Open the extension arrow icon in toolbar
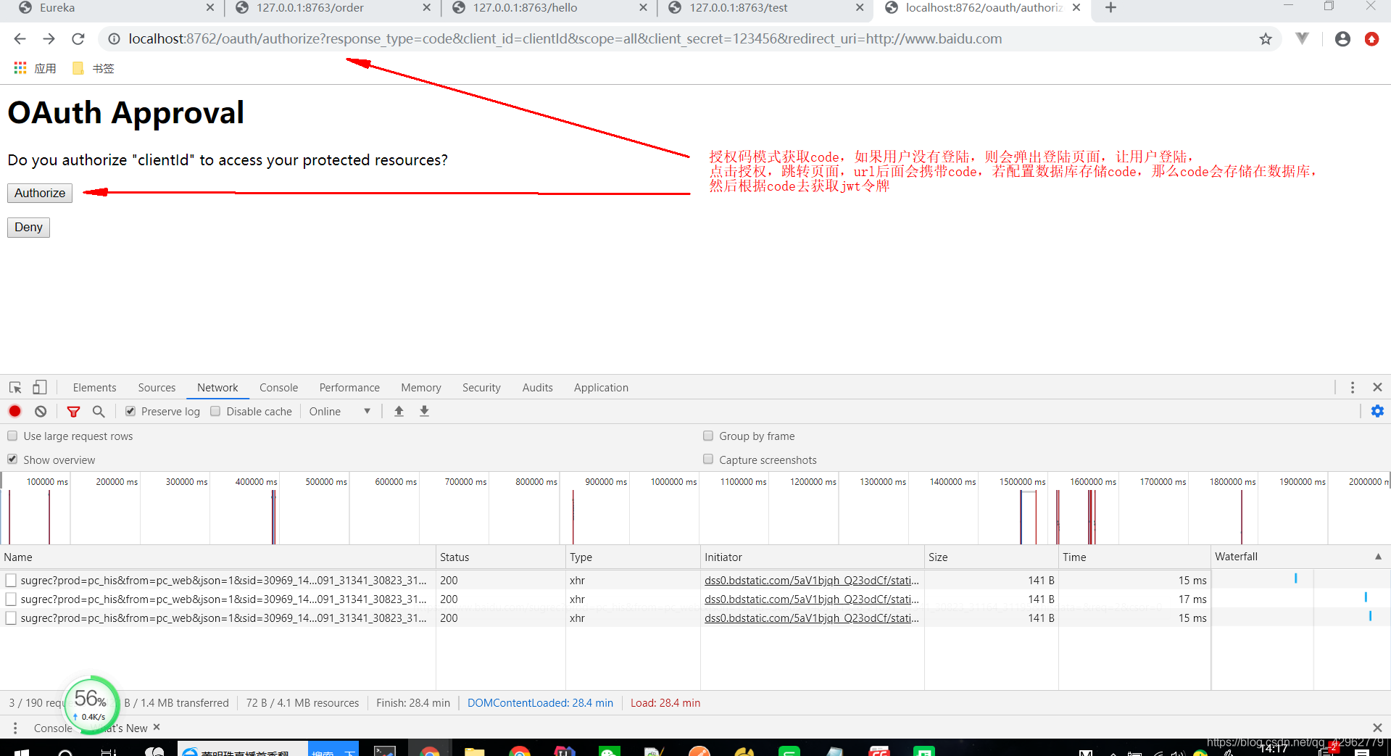Screen dimensions: 1391x756 pyautogui.click(x=1303, y=39)
